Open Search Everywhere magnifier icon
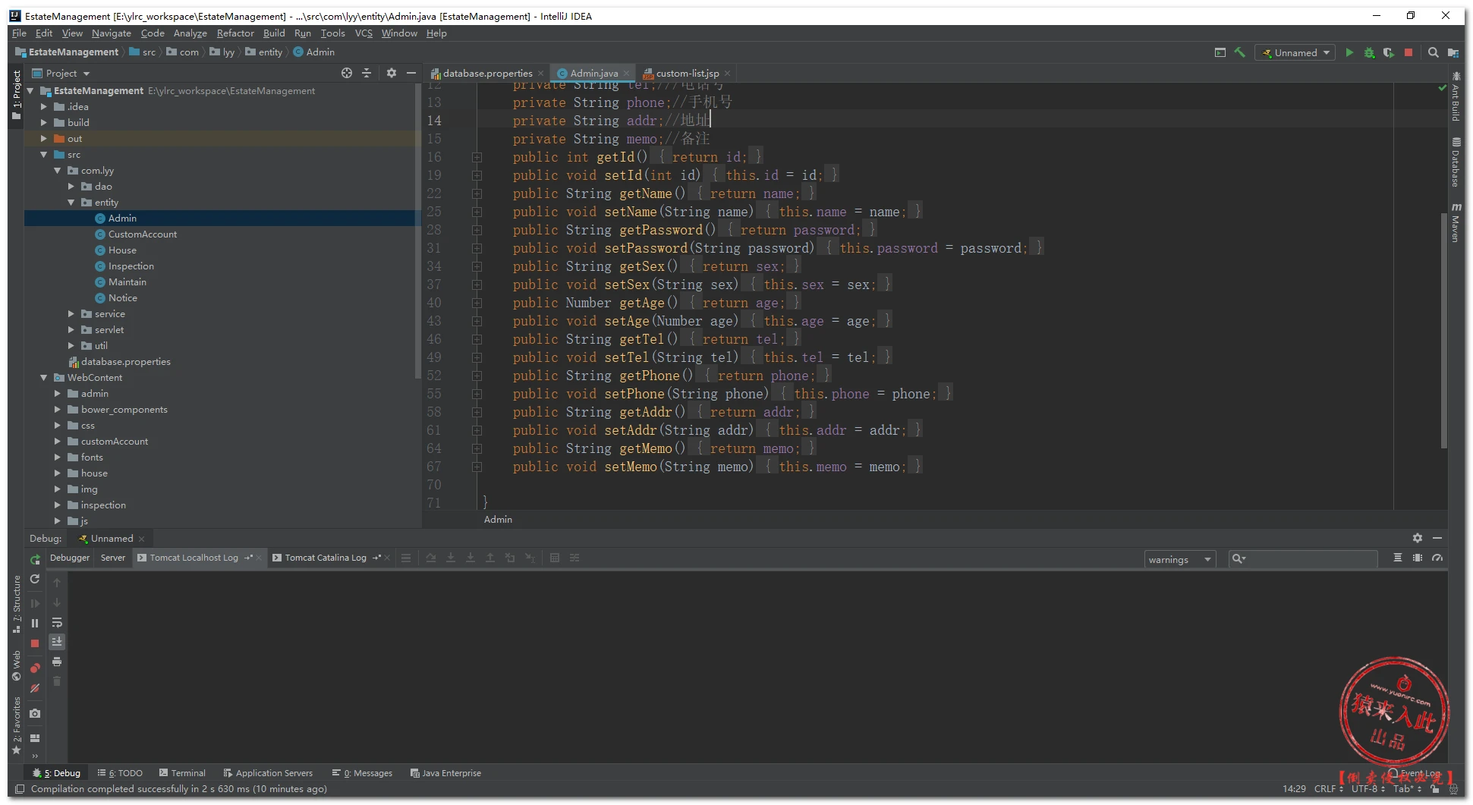This screenshot has height=805, width=1473. [1433, 52]
